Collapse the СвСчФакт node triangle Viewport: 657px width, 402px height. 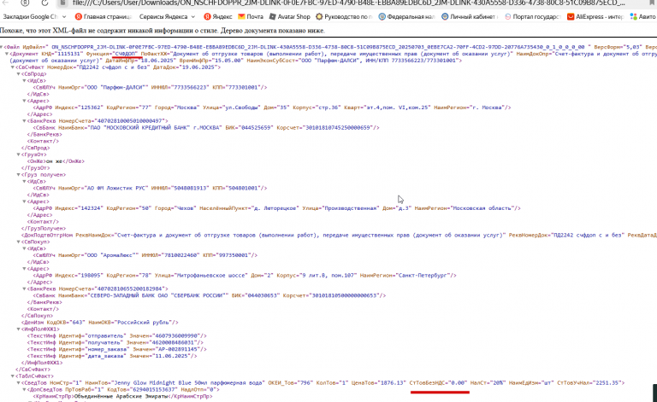(x=13, y=67)
